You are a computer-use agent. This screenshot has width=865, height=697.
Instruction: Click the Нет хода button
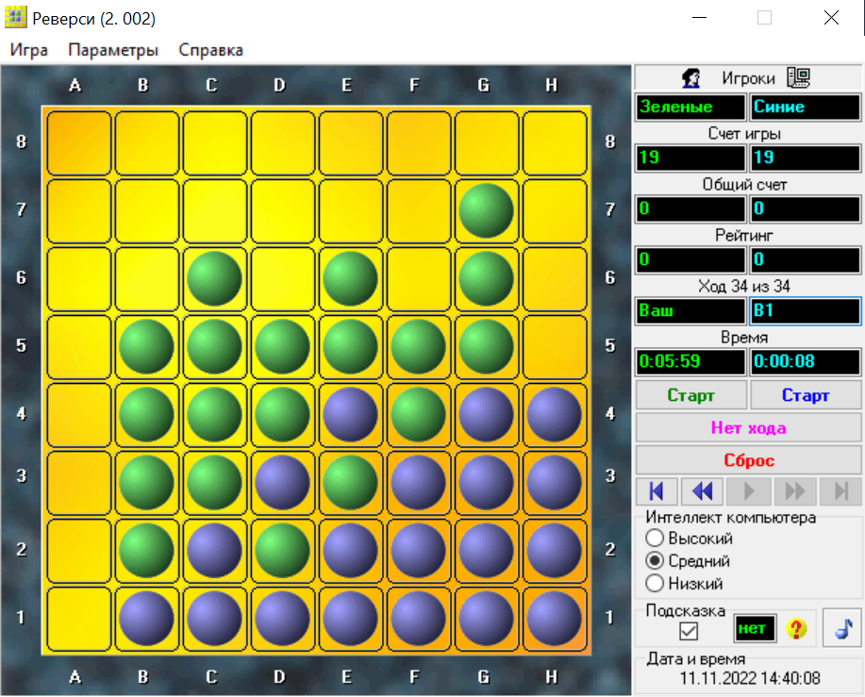point(748,427)
